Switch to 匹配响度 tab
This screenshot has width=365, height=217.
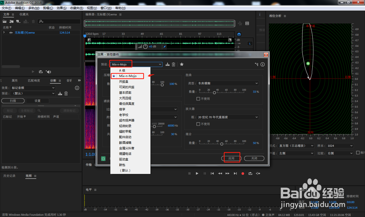(x=34, y=81)
